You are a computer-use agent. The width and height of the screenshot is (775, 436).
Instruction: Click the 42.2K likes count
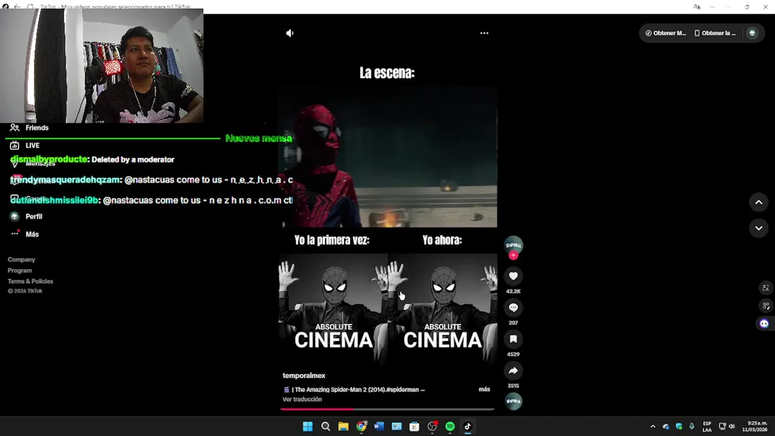click(x=513, y=291)
